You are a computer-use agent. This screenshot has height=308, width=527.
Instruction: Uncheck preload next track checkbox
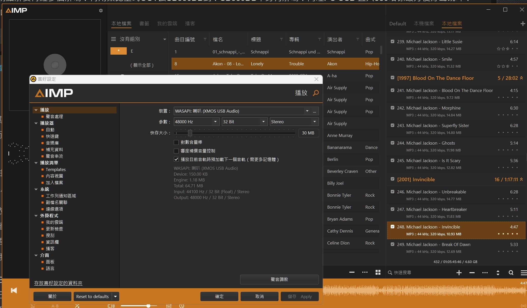click(176, 160)
